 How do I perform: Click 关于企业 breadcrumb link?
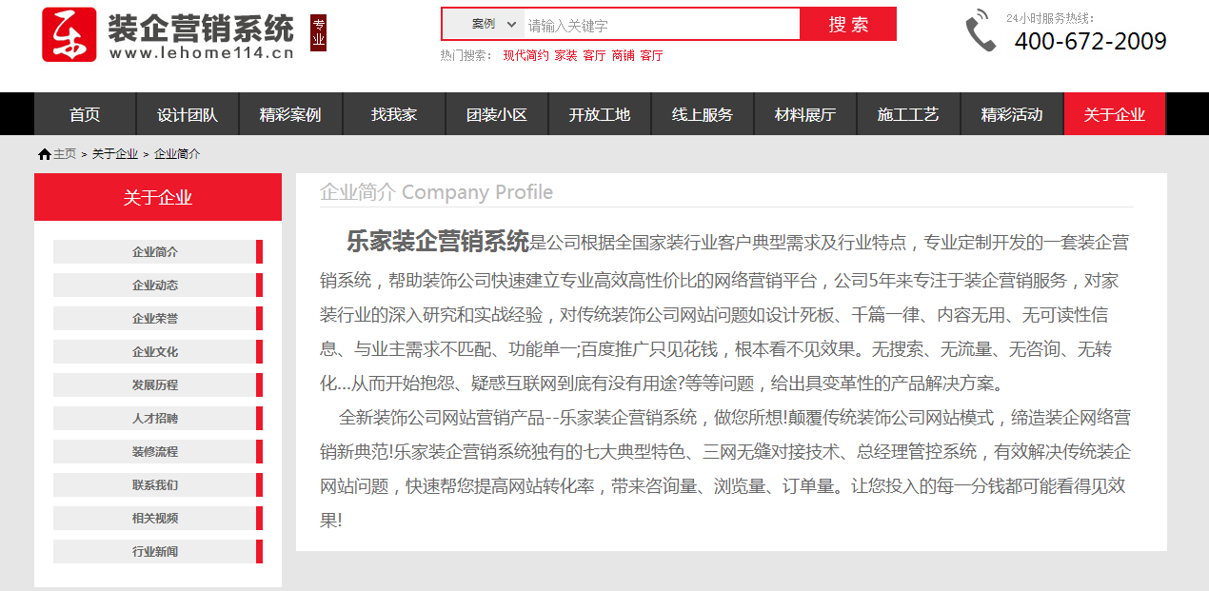(114, 154)
